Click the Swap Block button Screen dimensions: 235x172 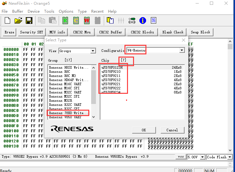[200, 32]
